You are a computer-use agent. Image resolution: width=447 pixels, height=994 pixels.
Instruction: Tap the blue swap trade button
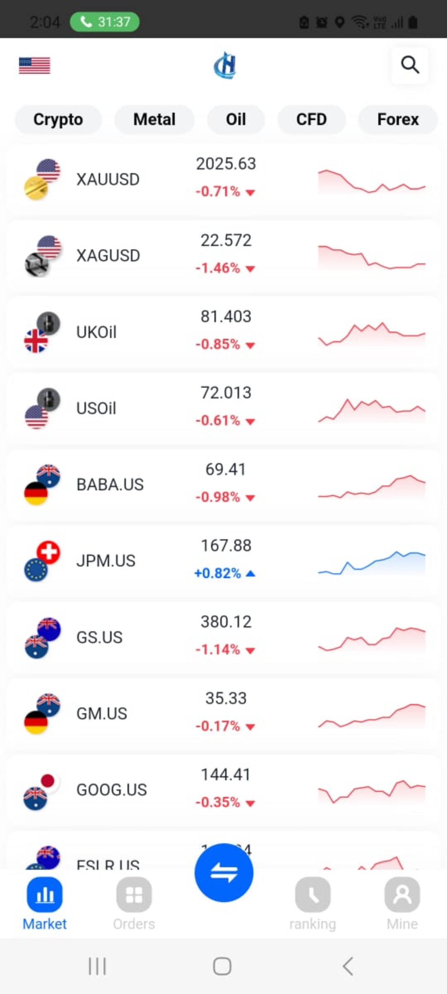223,872
